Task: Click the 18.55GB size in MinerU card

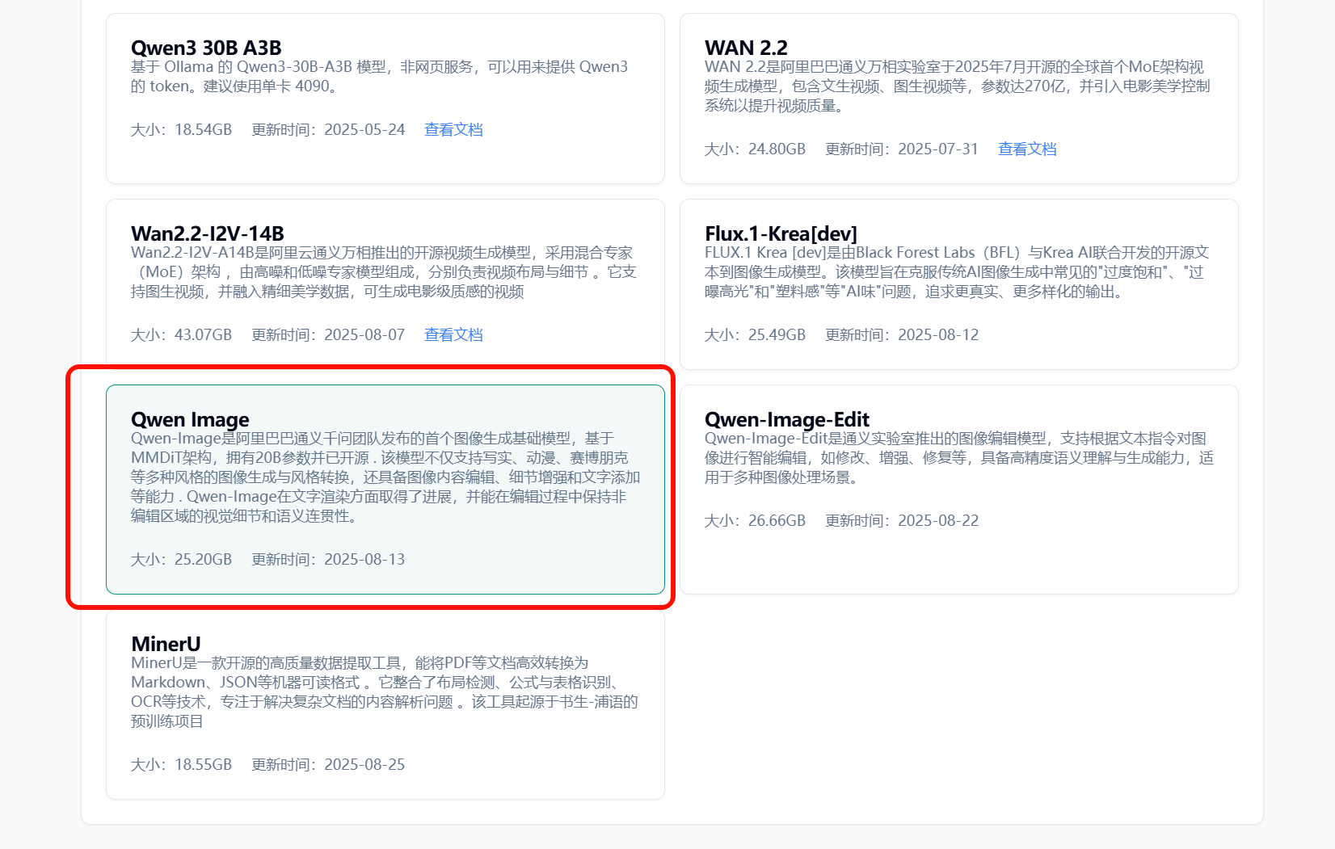Action: coord(203,765)
